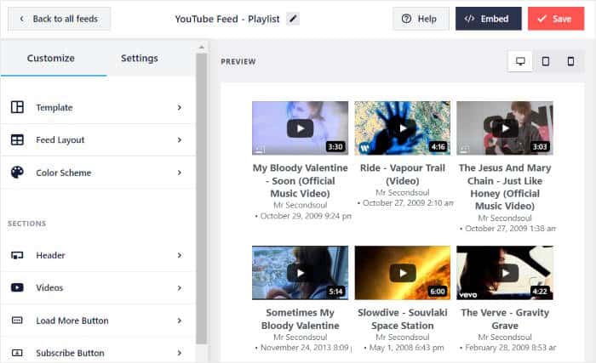Click the Embed button
596x363 pixels.
pos(489,19)
